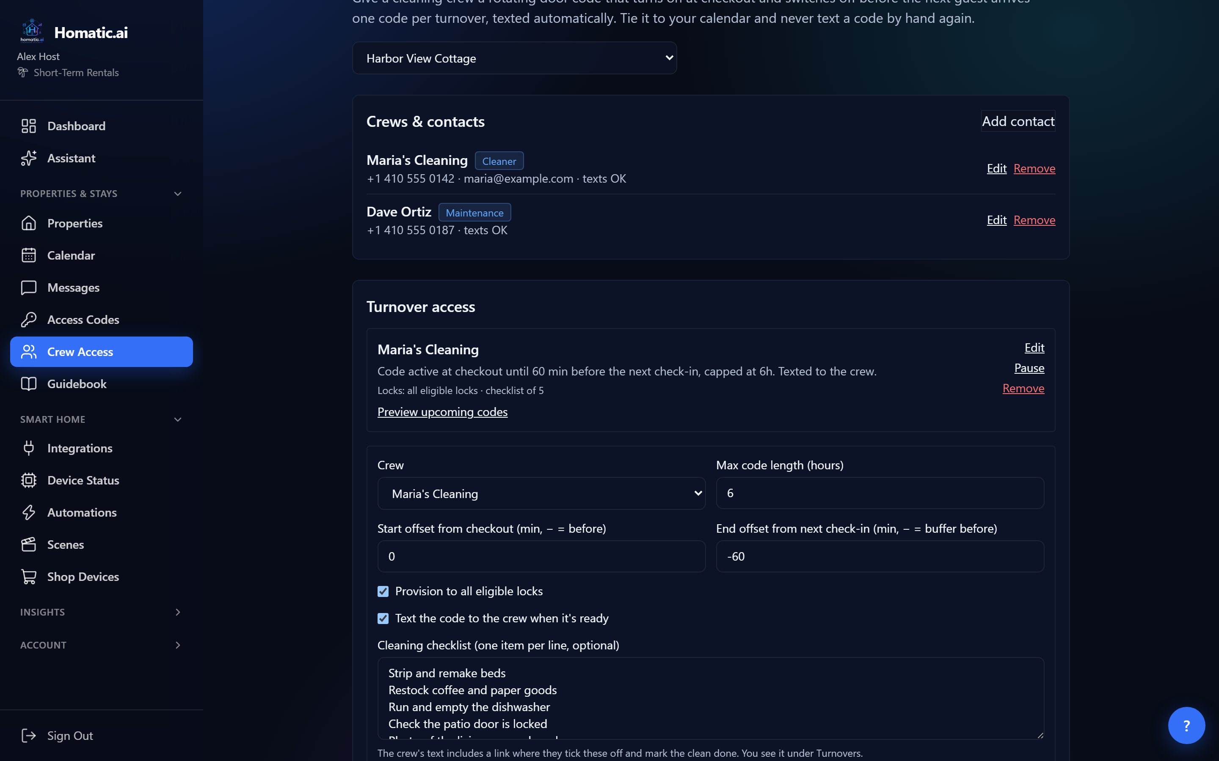The width and height of the screenshot is (1219, 761).
Task: Click into the Cleaning checklist textarea
Action: (x=711, y=698)
